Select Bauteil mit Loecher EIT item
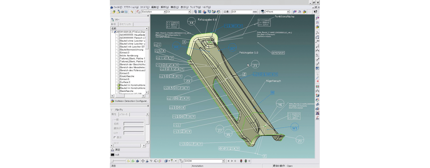Image resolution: width=430 pixels, height=168 pixels. [132, 47]
